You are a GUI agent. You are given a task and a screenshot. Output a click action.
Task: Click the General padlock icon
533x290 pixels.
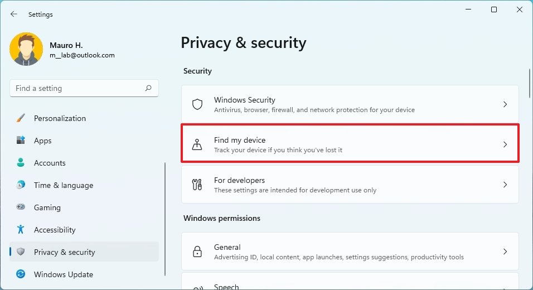197,252
